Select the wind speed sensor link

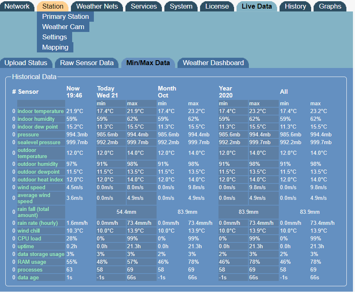pyautogui.click(x=31, y=188)
